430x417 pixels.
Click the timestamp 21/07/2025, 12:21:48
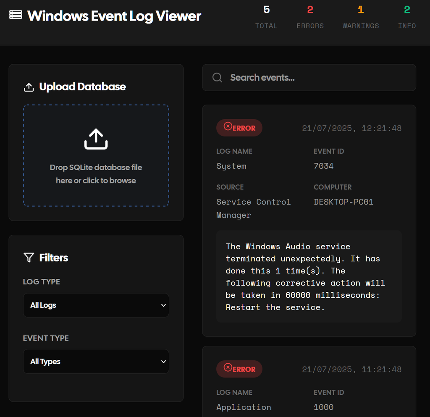(351, 129)
